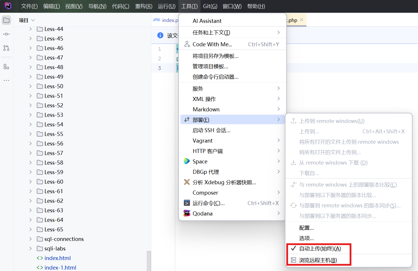Open the Structure tool window icon
Image resolution: width=418 pixels, height=271 pixels.
[6, 67]
